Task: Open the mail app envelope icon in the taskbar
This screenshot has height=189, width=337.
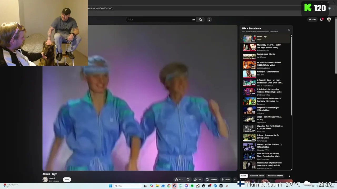Action: (x=163, y=186)
